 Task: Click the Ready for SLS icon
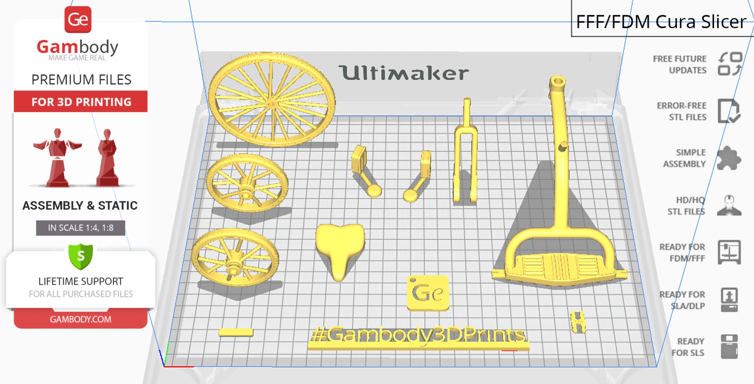coord(729,347)
